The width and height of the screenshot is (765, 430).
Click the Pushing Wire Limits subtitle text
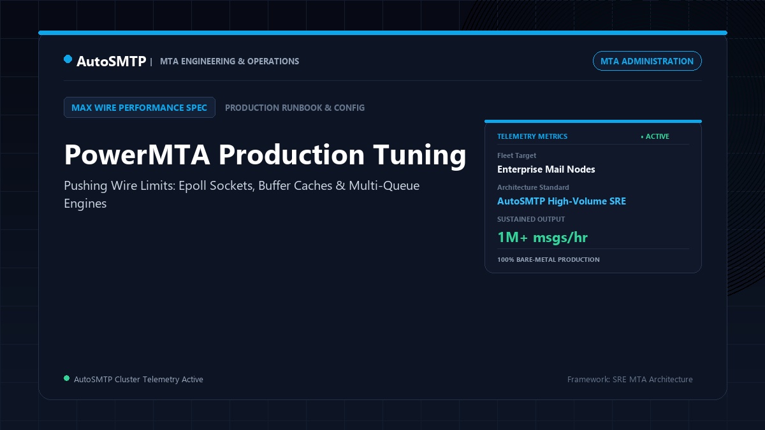pos(242,195)
